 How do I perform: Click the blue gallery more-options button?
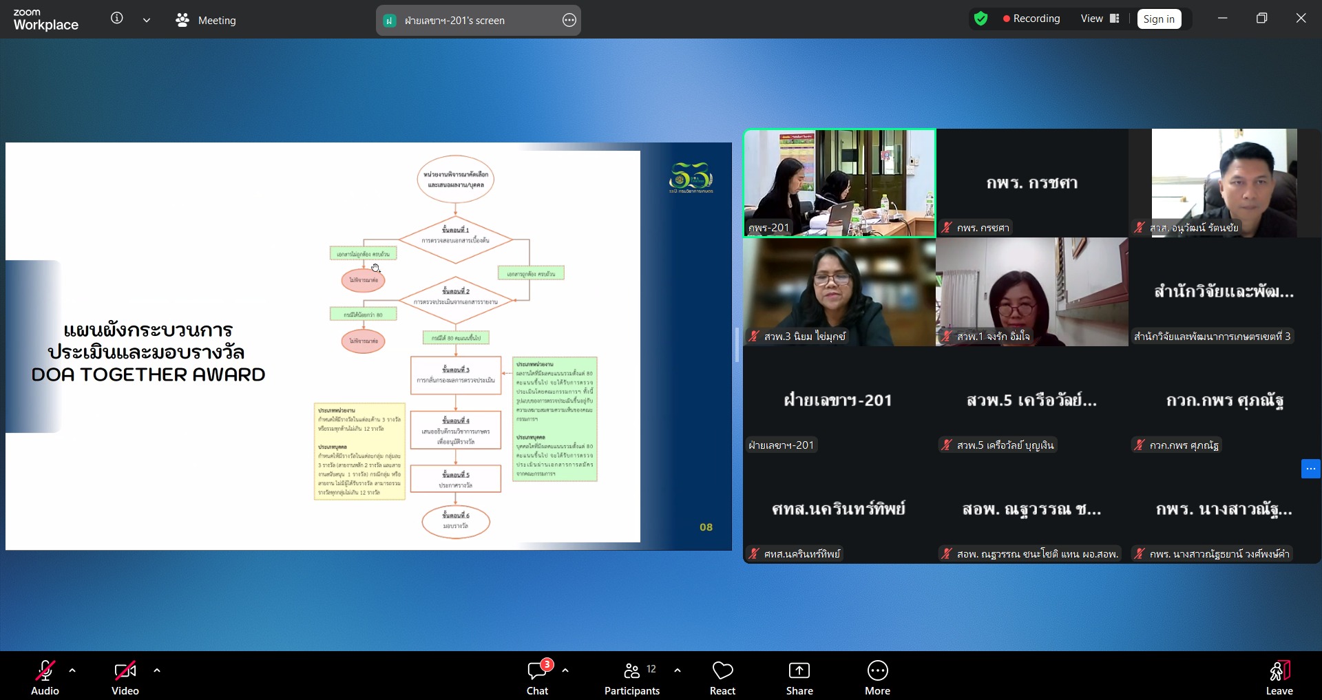pos(1310,469)
